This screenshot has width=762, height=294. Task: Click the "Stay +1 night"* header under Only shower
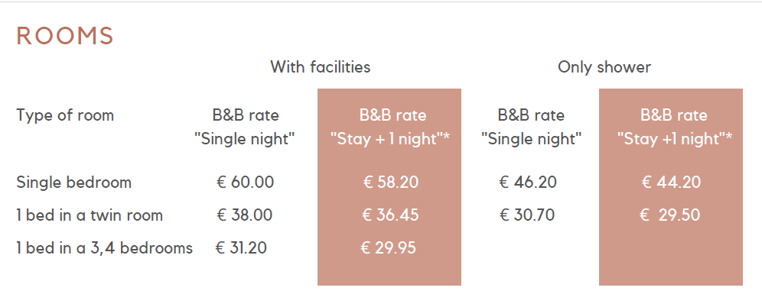[675, 139]
